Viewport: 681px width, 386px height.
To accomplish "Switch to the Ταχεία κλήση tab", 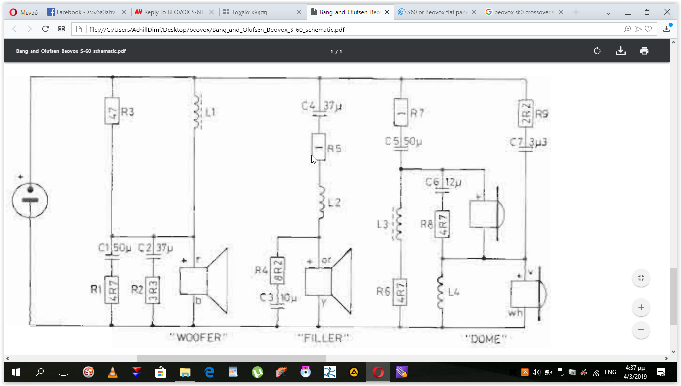I will point(263,12).
